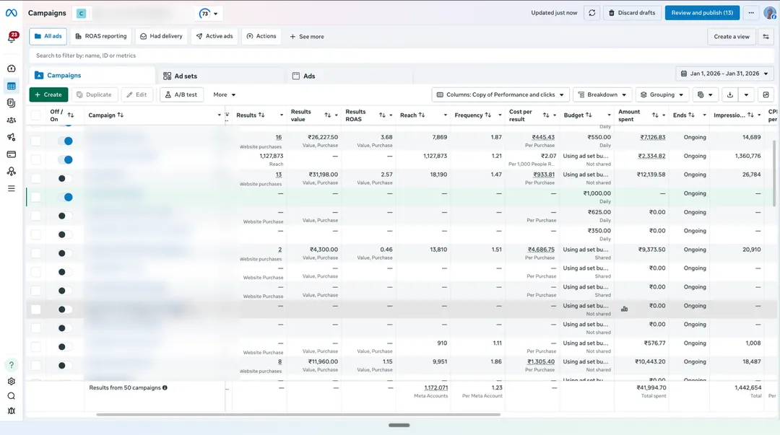This screenshot has width=780, height=435.
Task: Click Create a view button
Action: (x=731, y=37)
